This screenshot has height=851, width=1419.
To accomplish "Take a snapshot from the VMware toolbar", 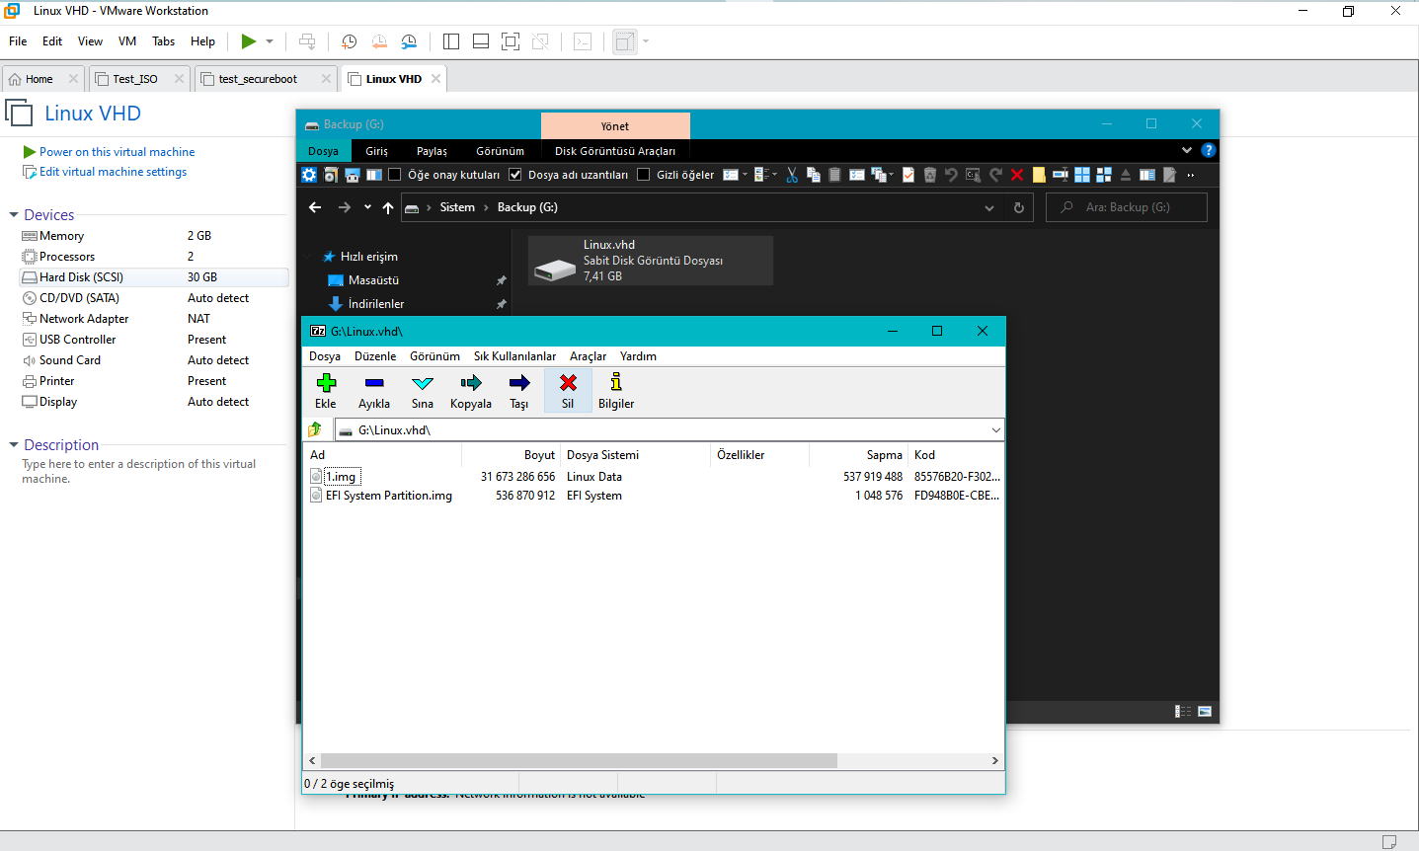I will [x=348, y=41].
